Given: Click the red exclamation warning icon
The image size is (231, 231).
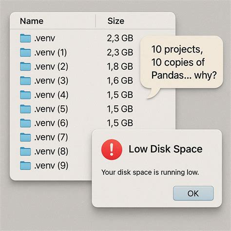Looking at the screenshot, I should tap(112, 150).
